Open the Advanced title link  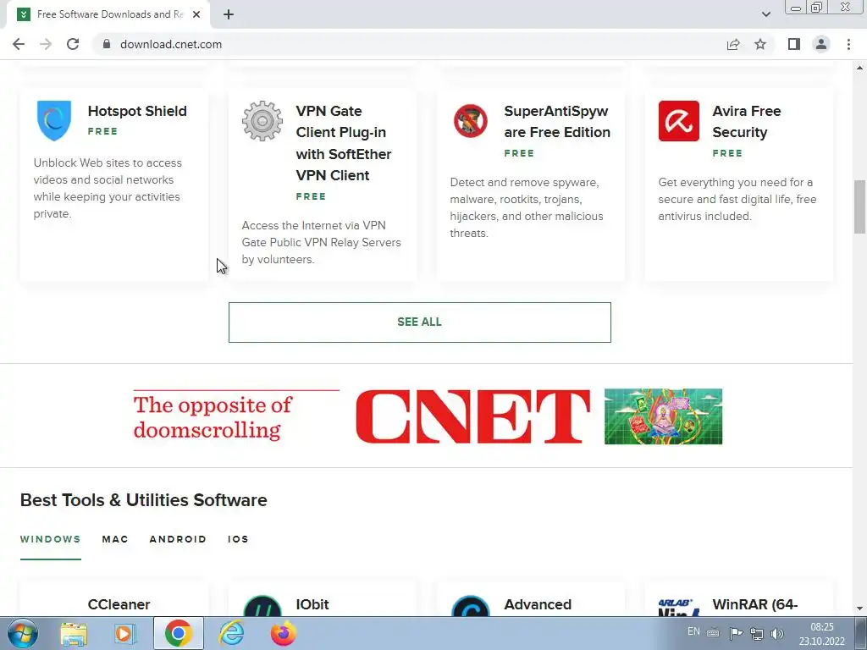[538, 604]
